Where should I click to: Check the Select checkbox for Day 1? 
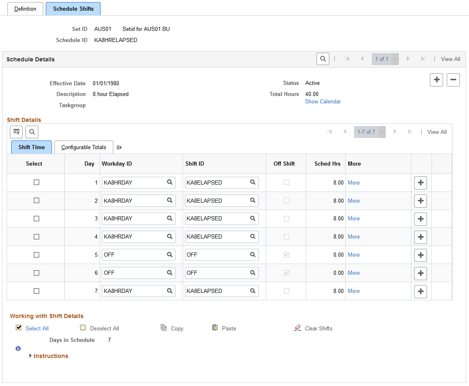[36, 182]
